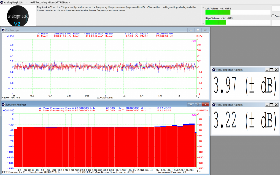
Task: Maximize the Spectrum Analyzer window
Action: 198,104
